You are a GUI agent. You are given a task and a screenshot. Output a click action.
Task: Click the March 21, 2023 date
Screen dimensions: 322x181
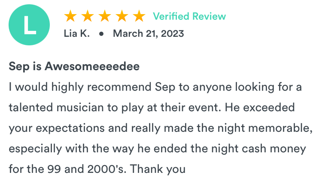click(x=149, y=33)
